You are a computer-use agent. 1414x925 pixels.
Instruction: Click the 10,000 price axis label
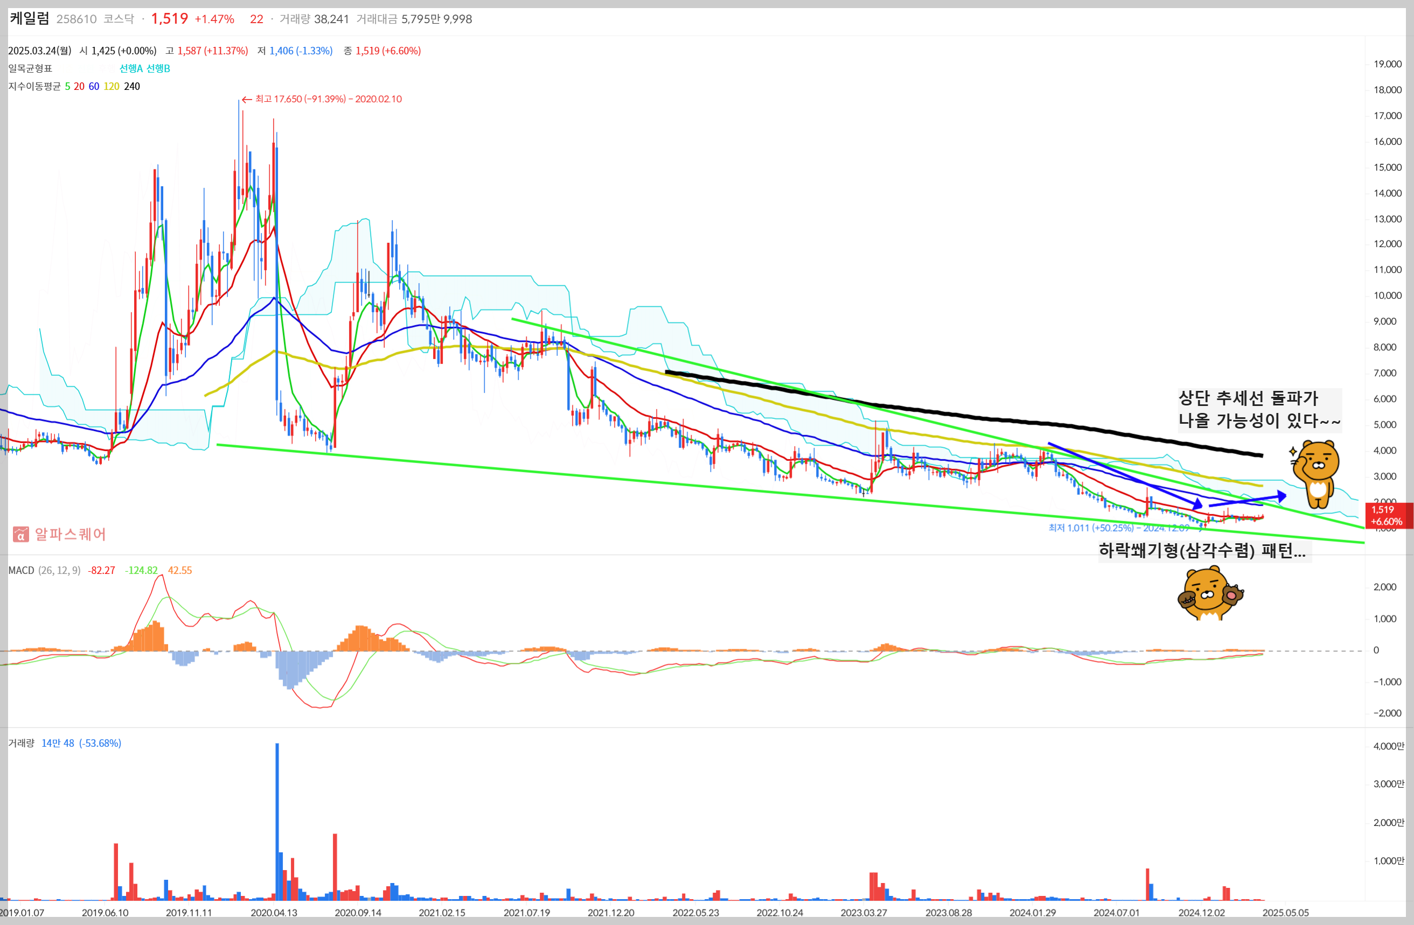(x=1387, y=296)
